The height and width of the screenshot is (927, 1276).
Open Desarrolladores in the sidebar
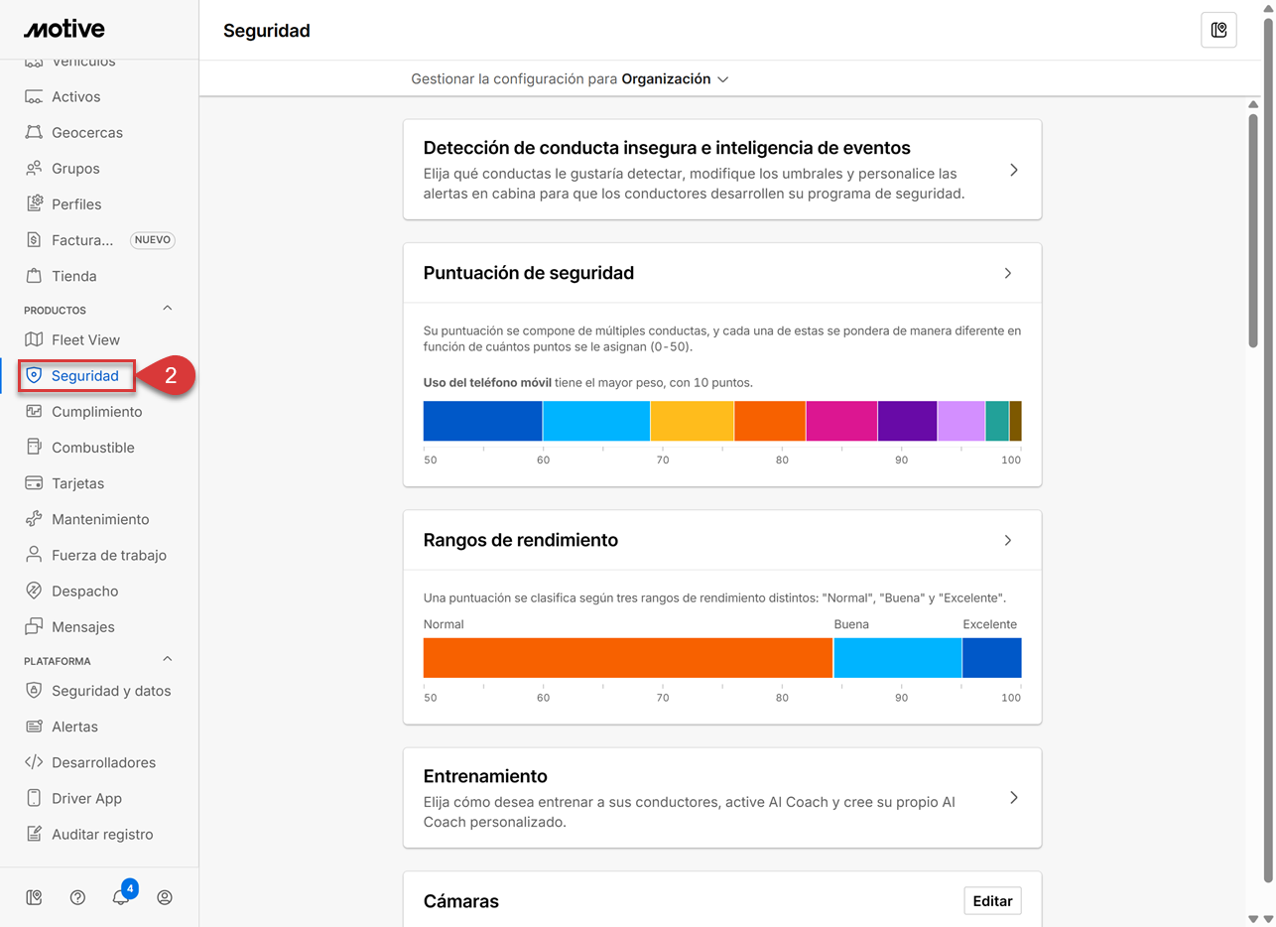[103, 762]
